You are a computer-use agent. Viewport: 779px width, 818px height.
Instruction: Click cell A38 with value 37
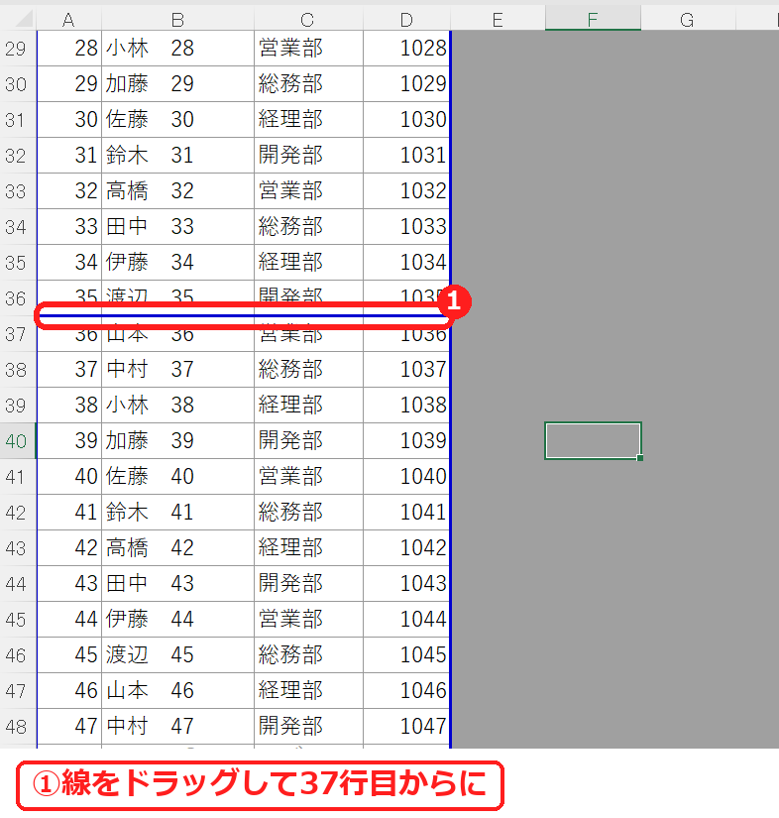pyautogui.click(x=68, y=370)
